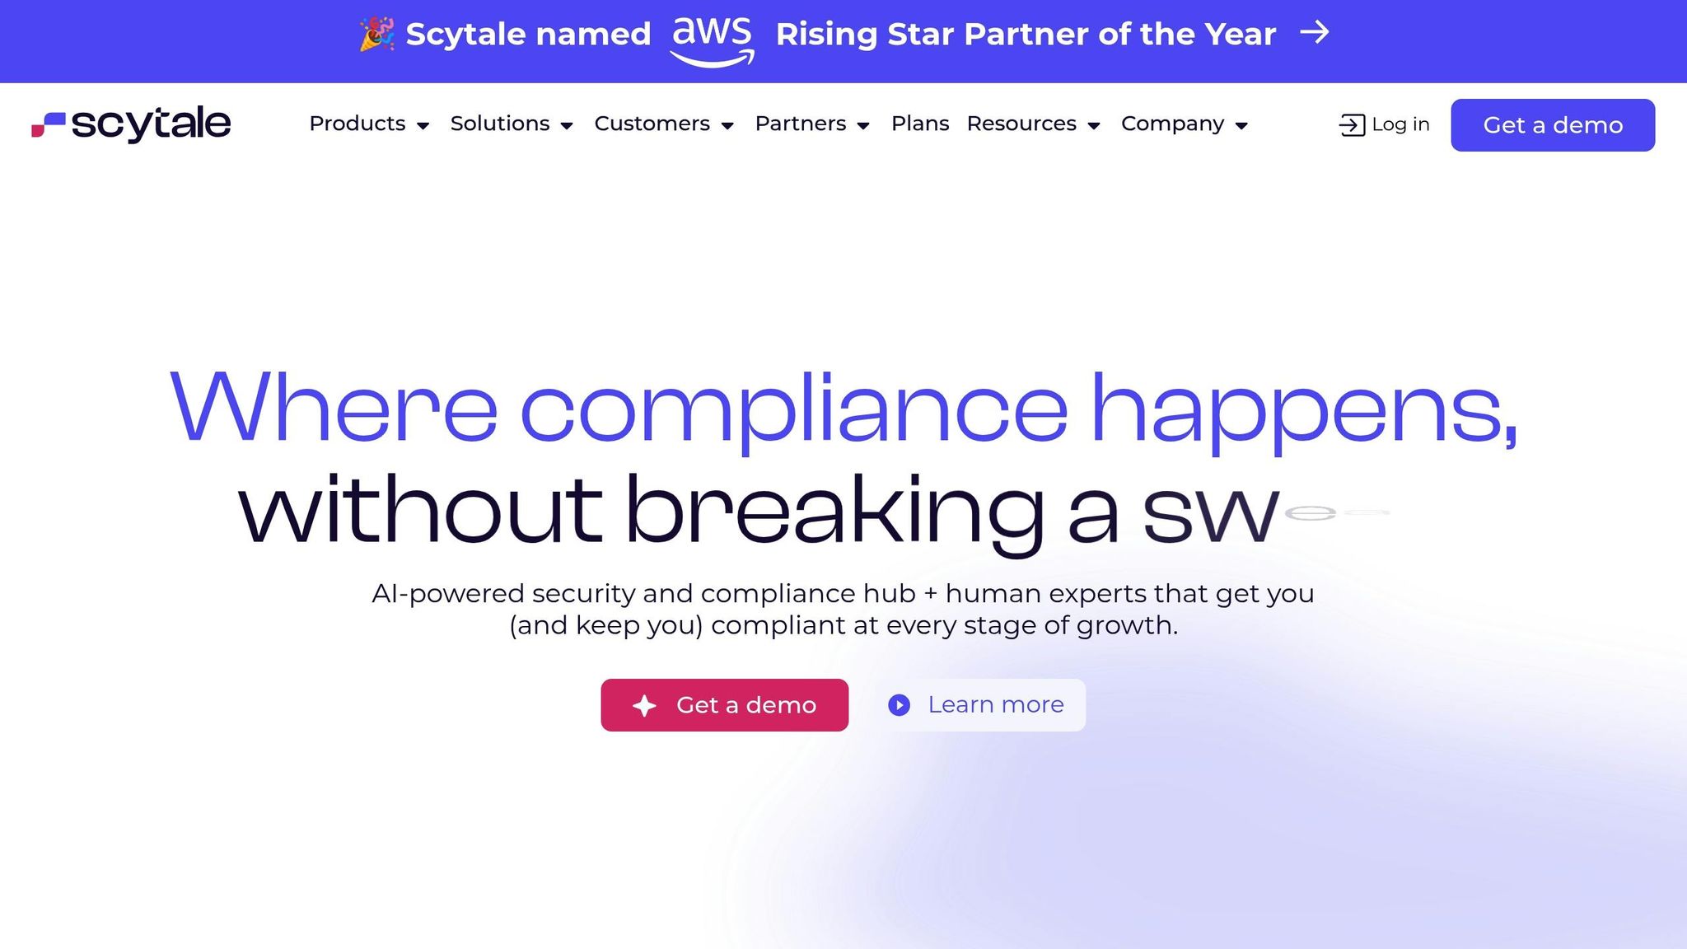
Task: Click Learn more below the headline
Action: [995, 705]
